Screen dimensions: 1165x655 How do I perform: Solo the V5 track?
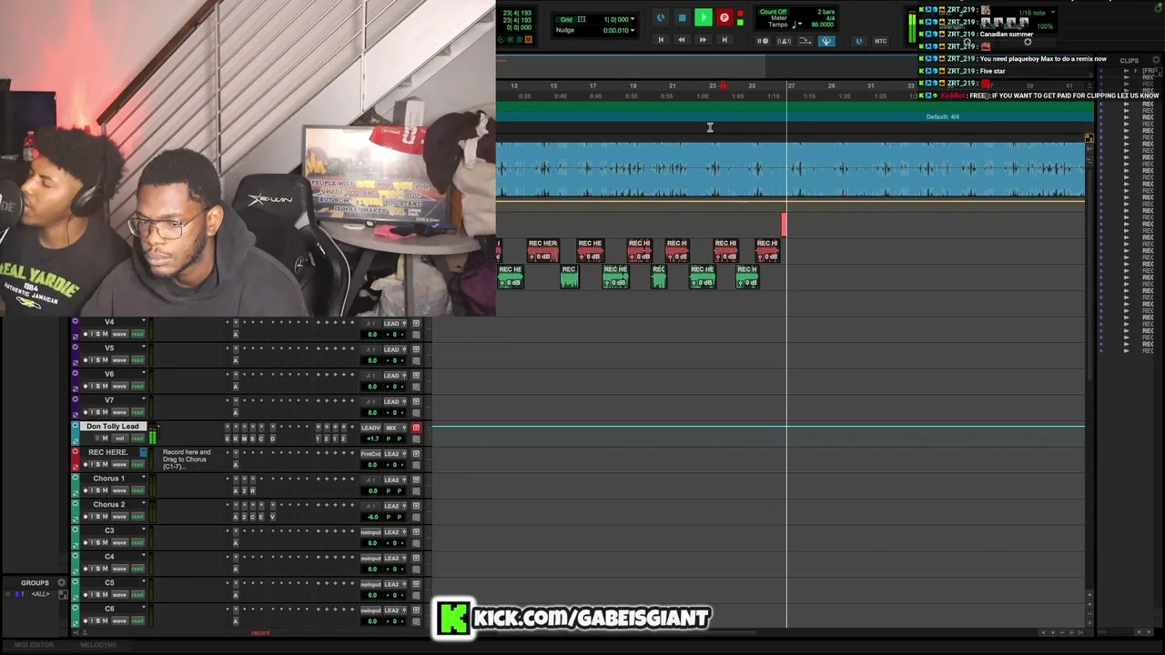tap(96, 360)
